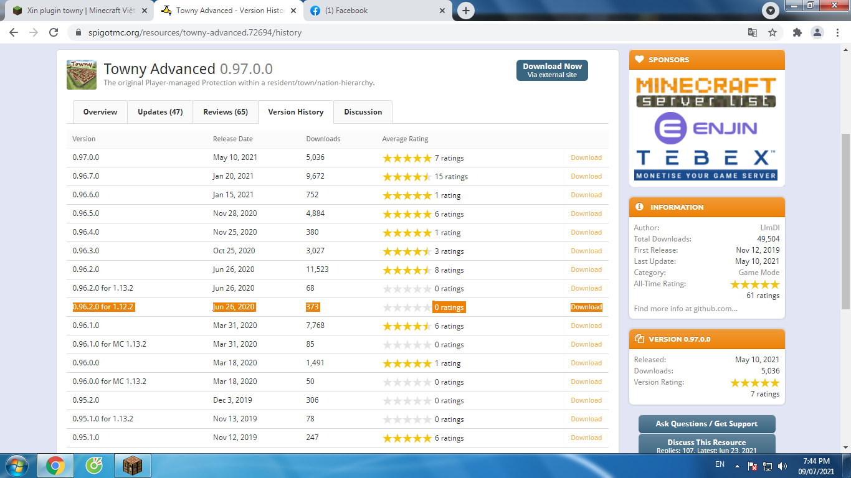
Task: Open new tab with plus icon
Action: [465, 11]
